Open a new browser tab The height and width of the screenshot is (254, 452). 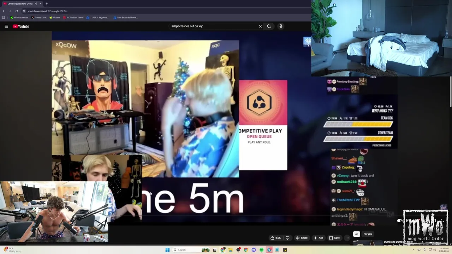coord(46,4)
